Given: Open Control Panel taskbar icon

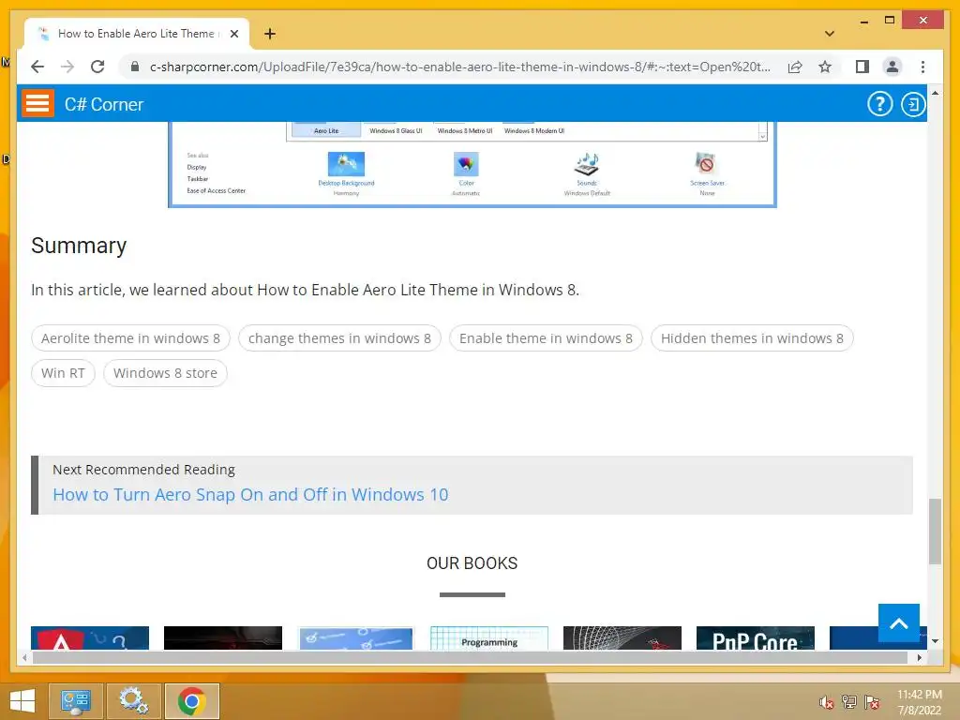Looking at the screenshot, I should 75,701.
